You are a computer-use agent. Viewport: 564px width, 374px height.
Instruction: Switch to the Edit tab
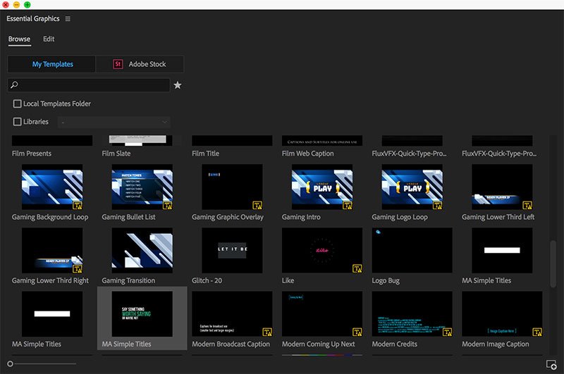[49, 39]
